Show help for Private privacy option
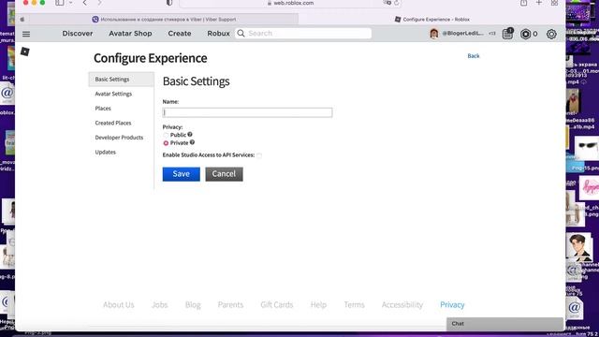This screenshot has height=337, width=599. coord(192,142)
